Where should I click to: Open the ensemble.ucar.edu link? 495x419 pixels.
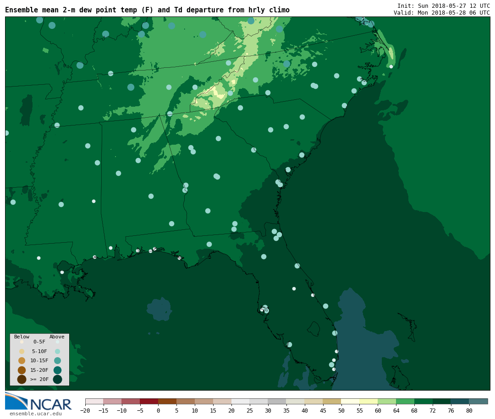(35, 414)
